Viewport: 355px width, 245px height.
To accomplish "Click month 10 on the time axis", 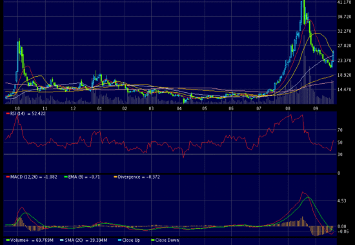I will click(x=17, y=108).
